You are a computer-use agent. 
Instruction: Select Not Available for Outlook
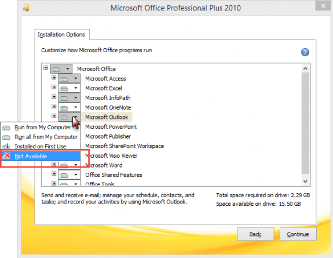coord(41,156)
